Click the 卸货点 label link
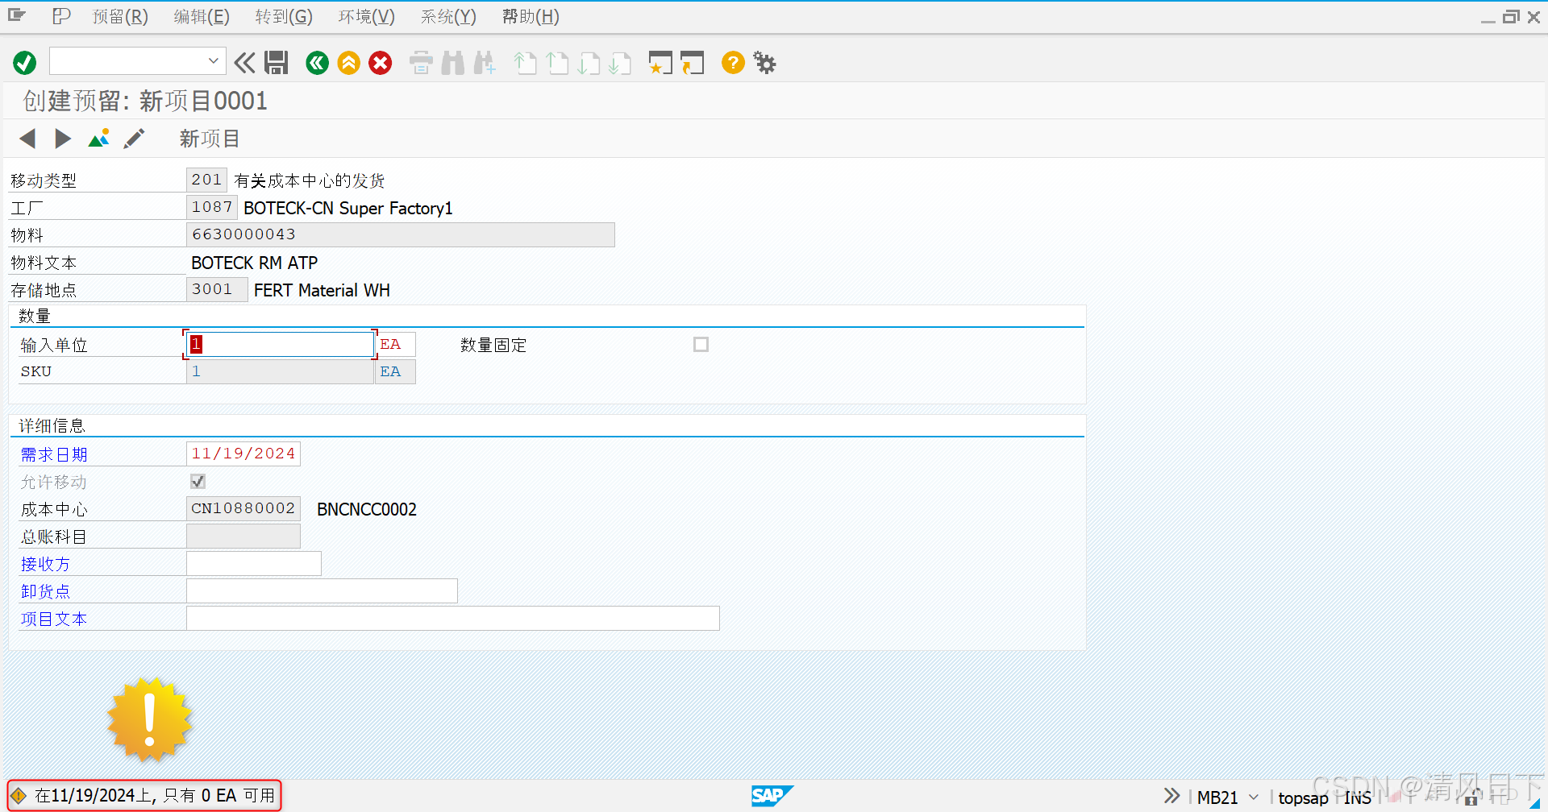Screen dimensions: 1548x812 (x=45, y=591)
